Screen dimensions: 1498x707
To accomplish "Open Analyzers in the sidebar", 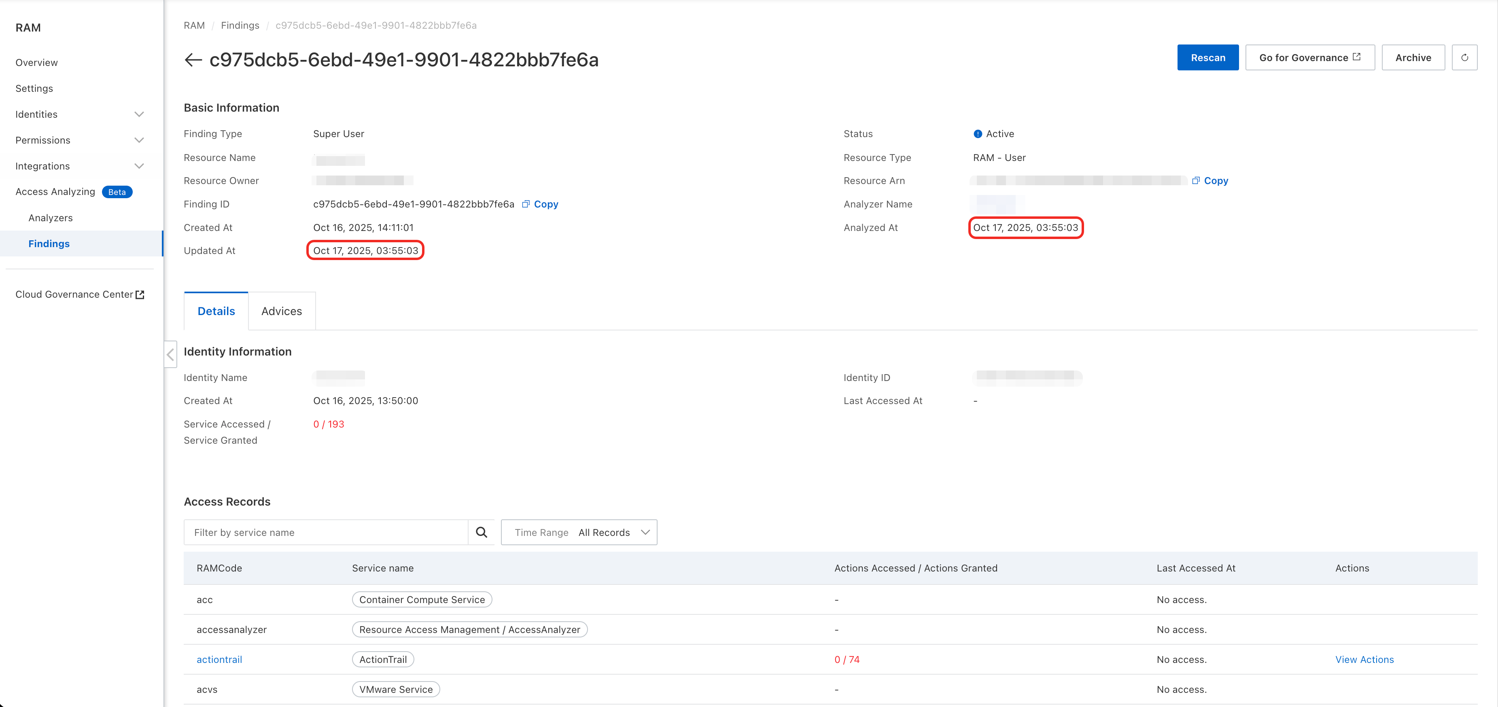I will [x=51, y=218].
